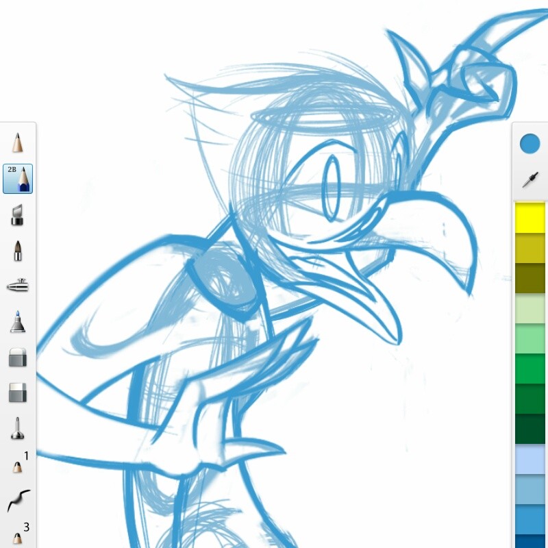Choose the vivid green swatch
Viewport: 548px width, 548px height.
tap(530, 369)
